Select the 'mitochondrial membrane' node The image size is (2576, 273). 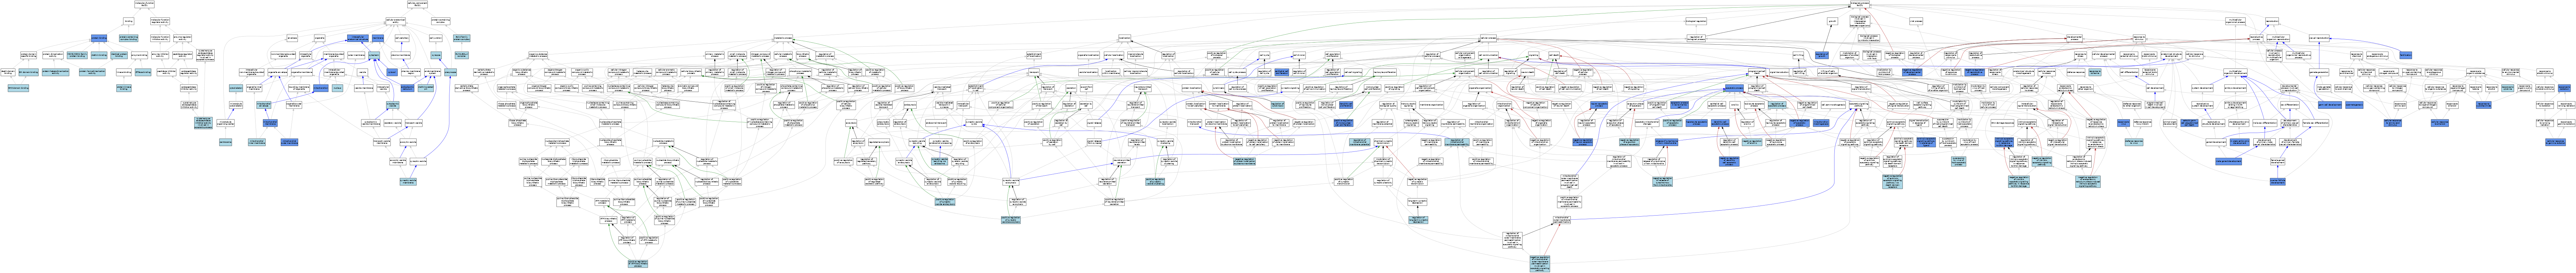270,123
